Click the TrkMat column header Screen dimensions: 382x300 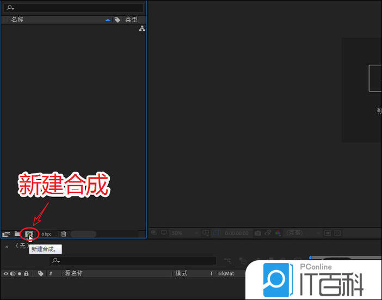click(226, 274)
